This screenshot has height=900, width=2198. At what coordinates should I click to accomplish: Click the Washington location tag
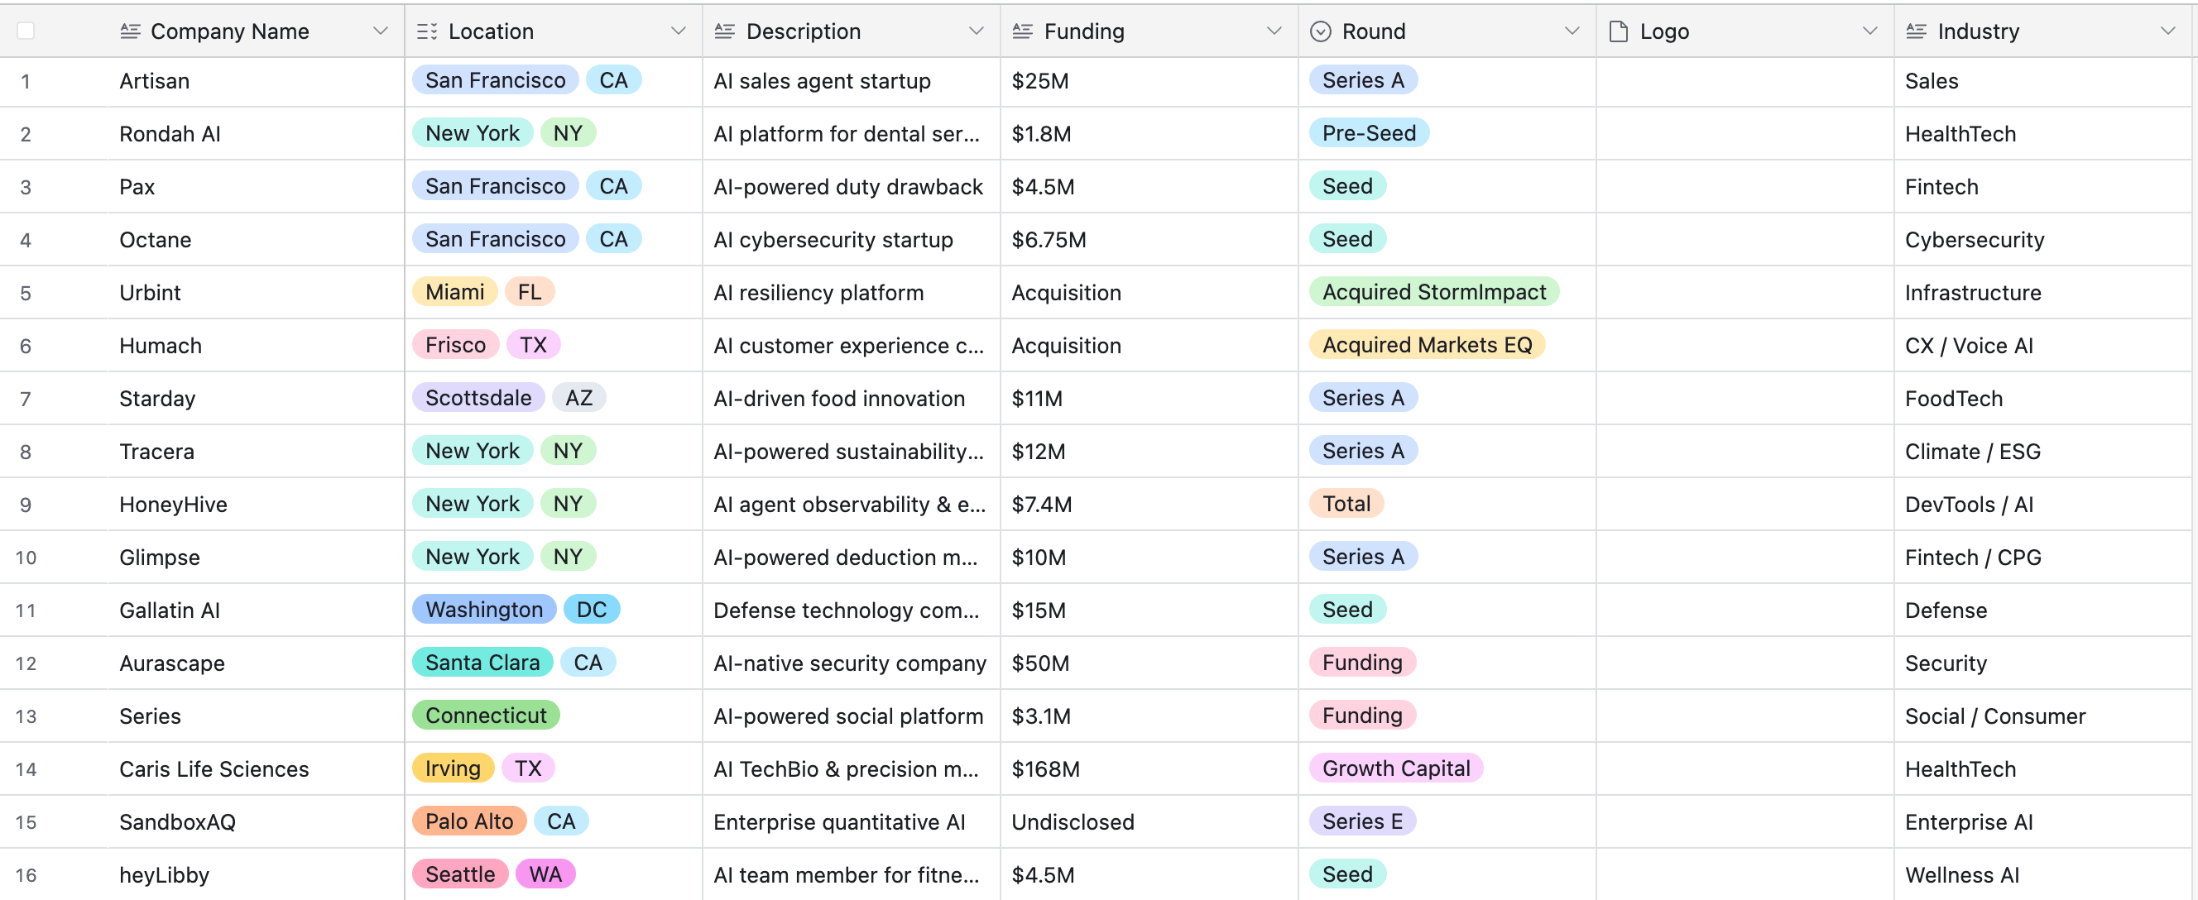(484, 609)
